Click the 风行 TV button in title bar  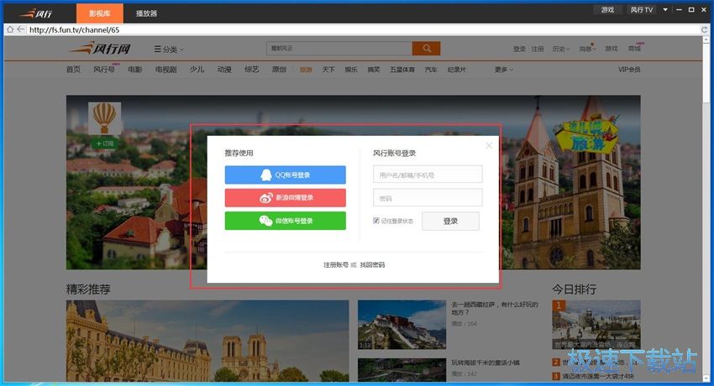coord(642,9)
